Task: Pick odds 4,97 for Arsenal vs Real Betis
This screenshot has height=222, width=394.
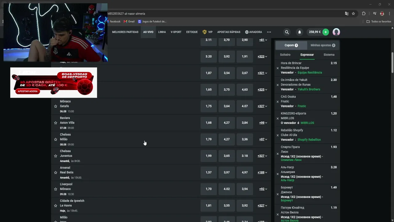Action: pyautogui.click(x=245, y=172)
